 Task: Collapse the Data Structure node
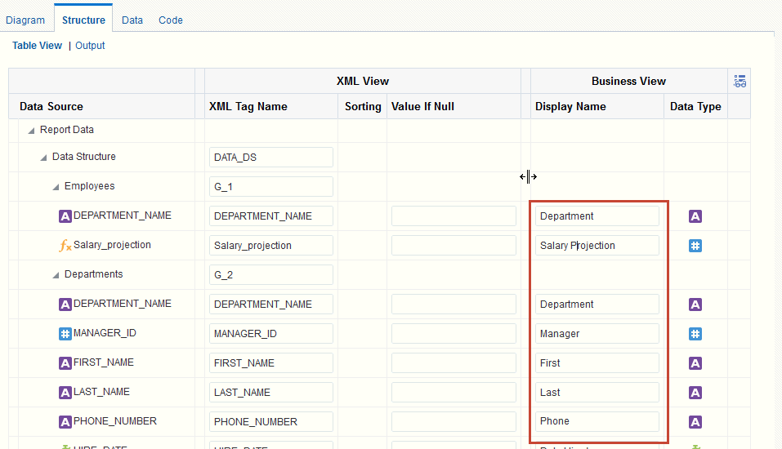click(43, 158)
